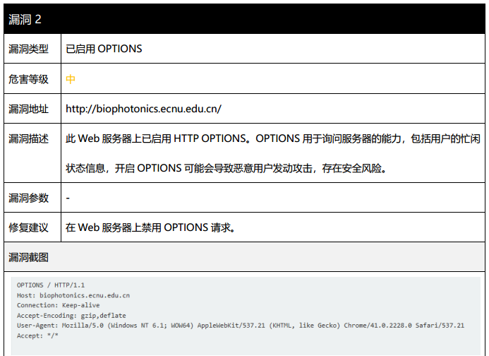Click the description line starting '状态信息，开启 OPTIONS'
Viewport: 489px width, 356px height.
pyautogui.click(x=226, y=168)
